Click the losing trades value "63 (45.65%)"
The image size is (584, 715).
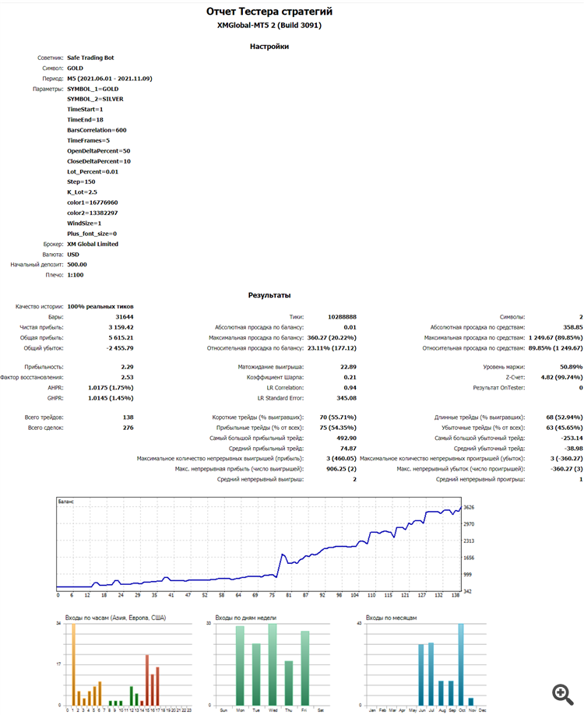click(565, 428)
